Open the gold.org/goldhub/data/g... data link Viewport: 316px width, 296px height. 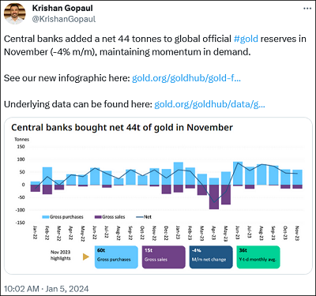209,104
